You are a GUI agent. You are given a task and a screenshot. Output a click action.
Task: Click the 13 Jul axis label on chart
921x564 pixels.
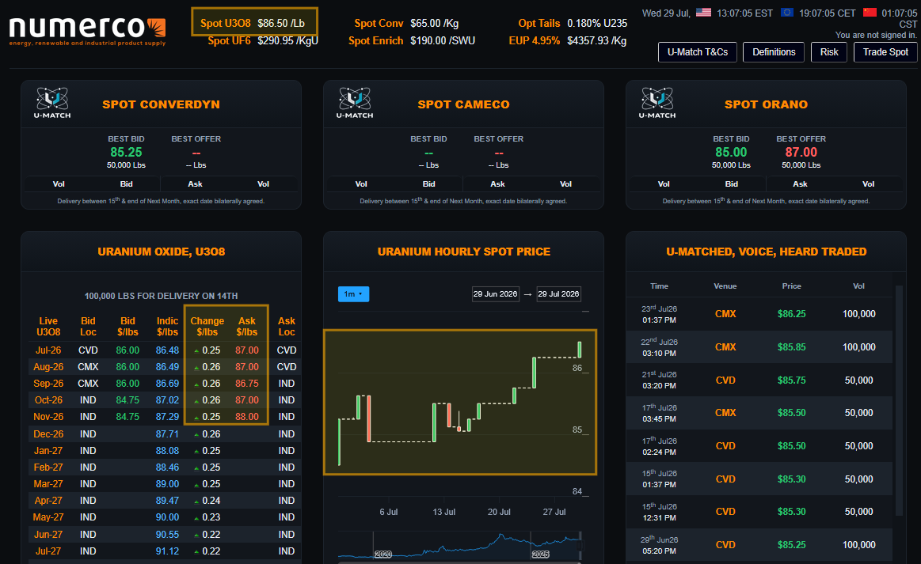tap(443, 512)
